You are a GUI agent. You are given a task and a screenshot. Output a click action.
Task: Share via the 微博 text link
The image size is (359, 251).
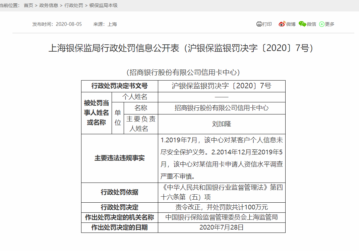[291, 24]
